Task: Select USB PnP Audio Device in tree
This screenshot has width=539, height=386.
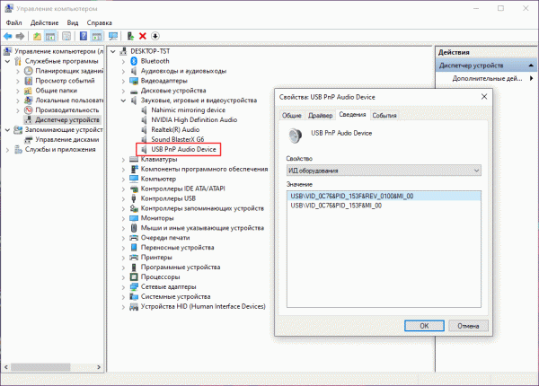Action: click(x=183, y=149)
